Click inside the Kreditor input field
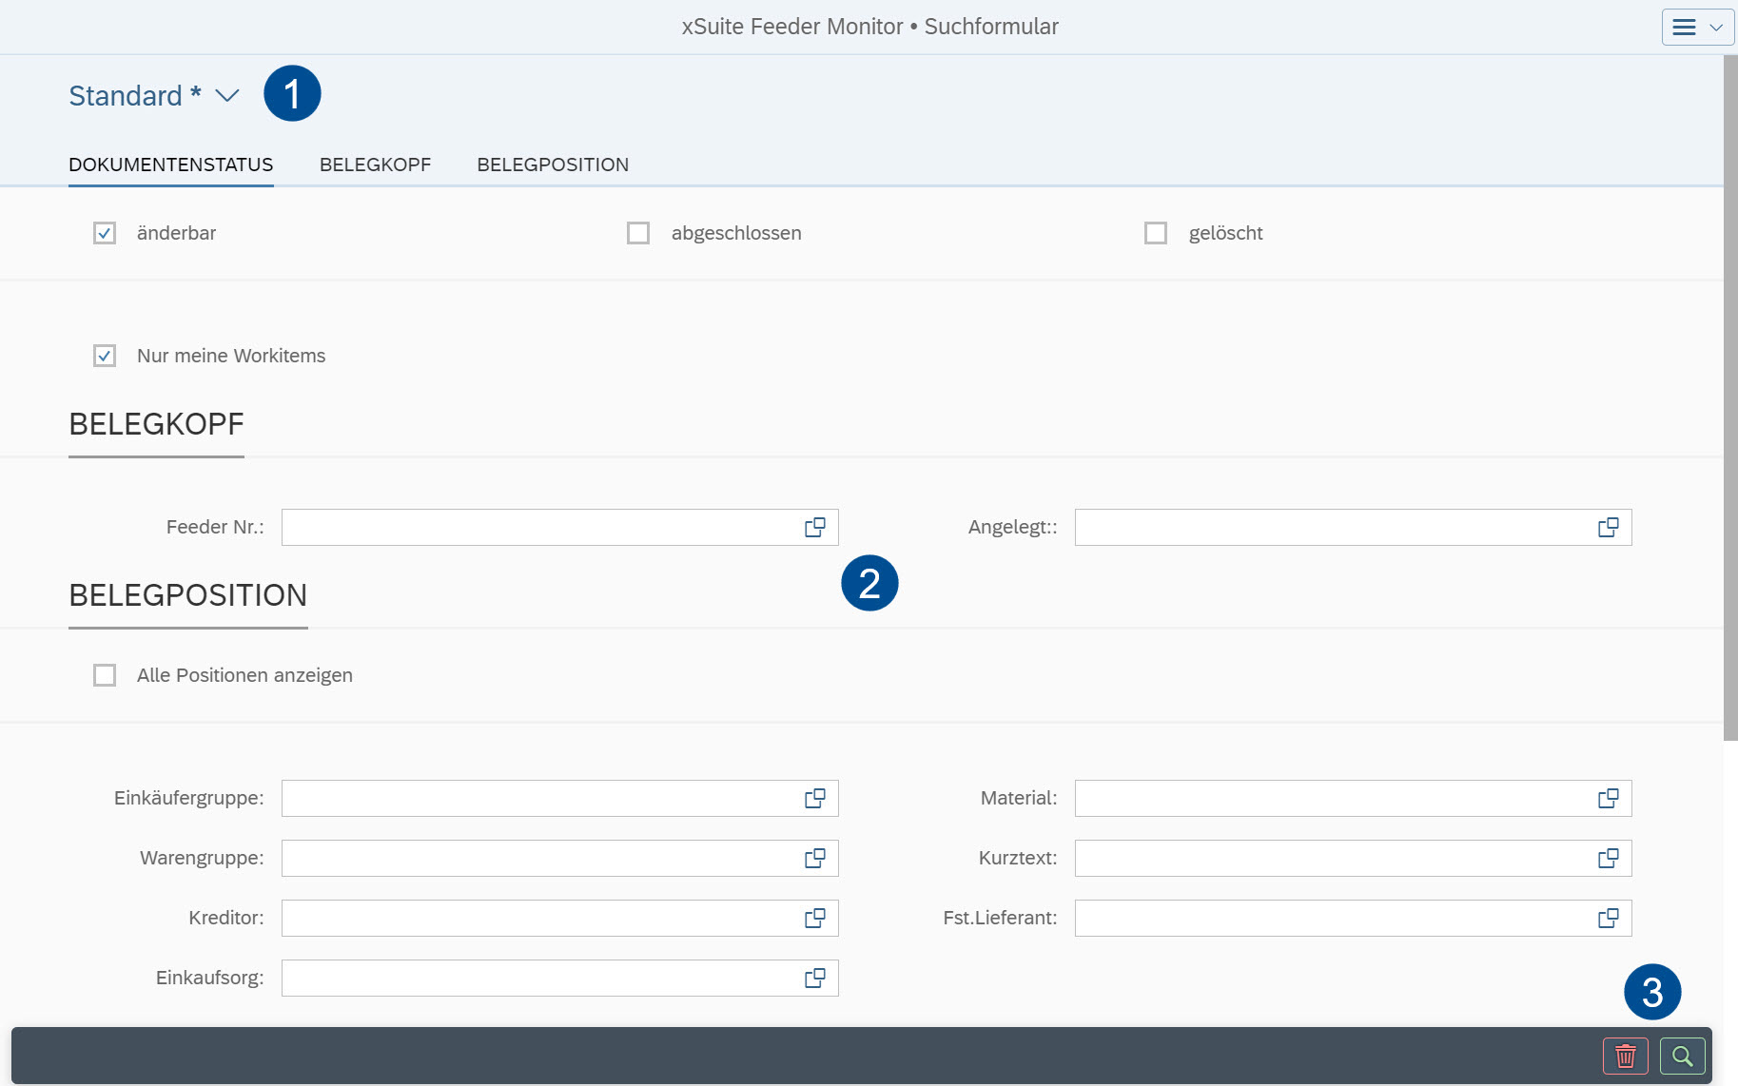 click(533, 918)
